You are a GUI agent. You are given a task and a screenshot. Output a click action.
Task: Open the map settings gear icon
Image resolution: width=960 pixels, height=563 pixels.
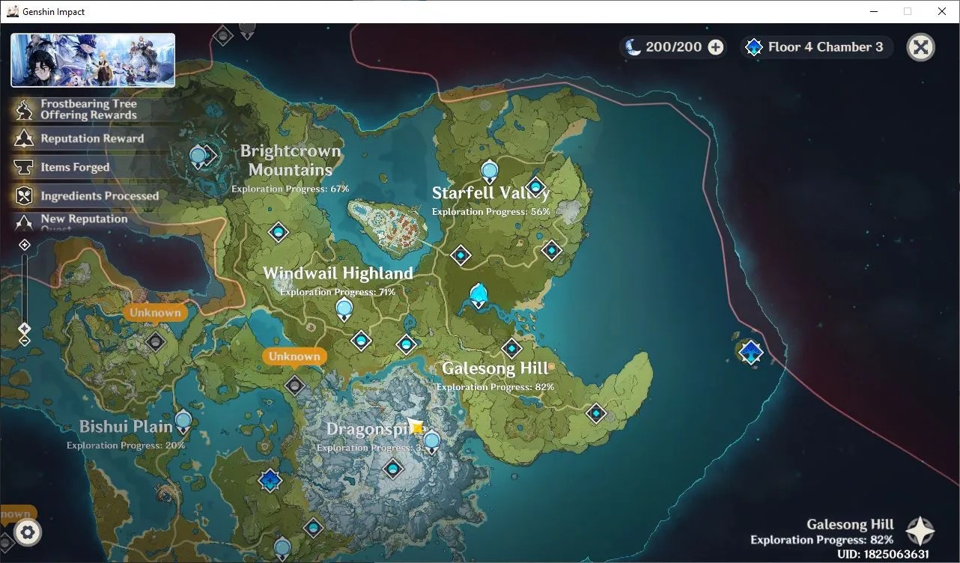[28, 532]
